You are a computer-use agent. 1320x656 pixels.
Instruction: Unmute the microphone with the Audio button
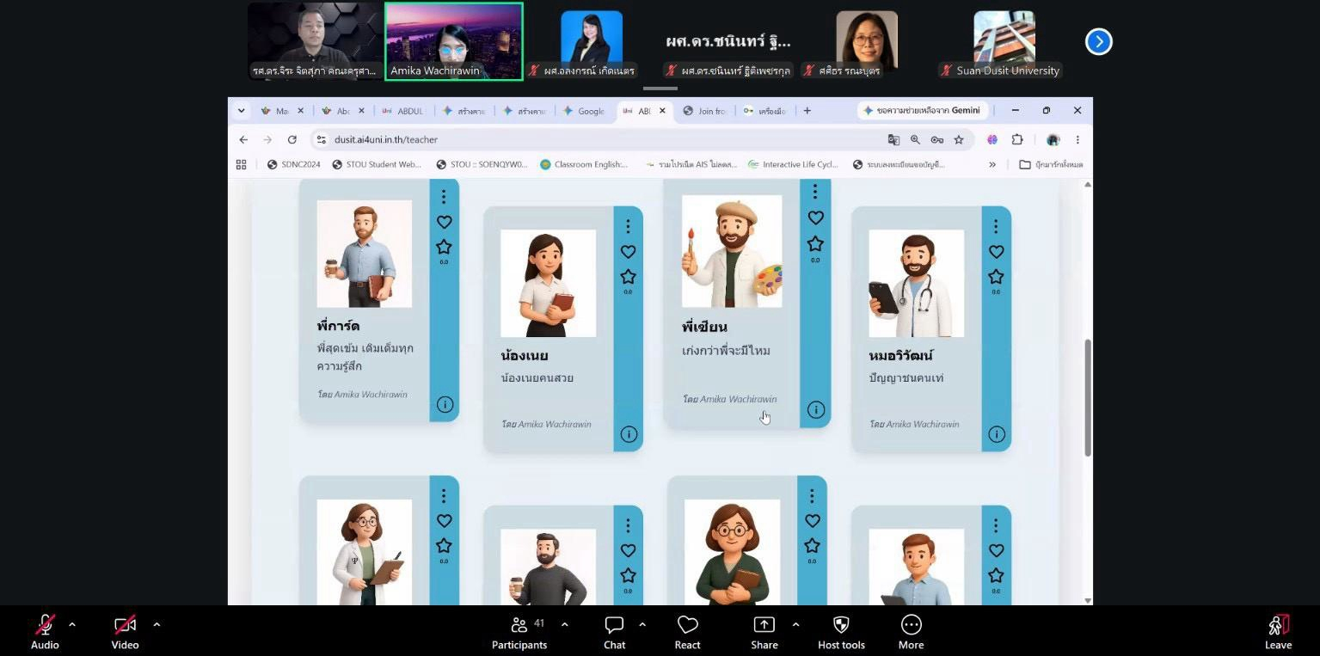pos(45,632)
